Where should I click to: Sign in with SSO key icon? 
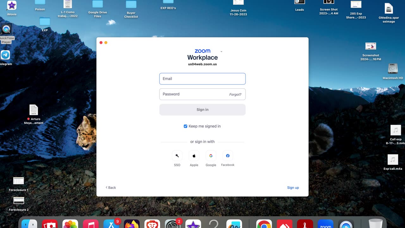point(177,156)
